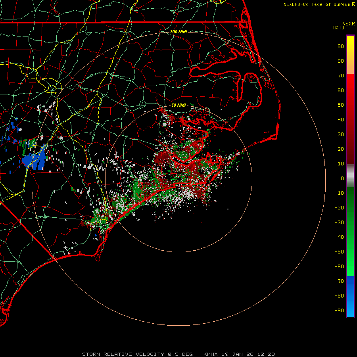Click the 40 knot scale value
The height and width of the screenshot is (357, 357).
(341, 119)
